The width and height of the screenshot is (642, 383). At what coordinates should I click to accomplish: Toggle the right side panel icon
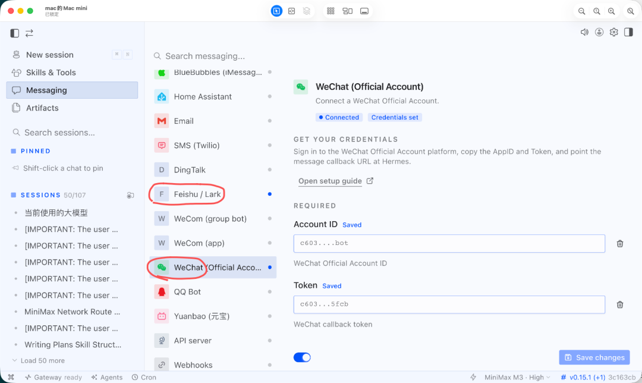click(628, 32)
